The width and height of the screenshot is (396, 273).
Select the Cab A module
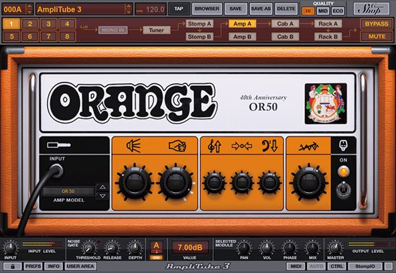(x=285, y=23)
